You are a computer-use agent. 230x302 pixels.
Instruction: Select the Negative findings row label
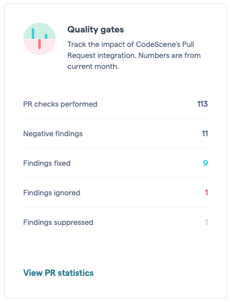53,134
